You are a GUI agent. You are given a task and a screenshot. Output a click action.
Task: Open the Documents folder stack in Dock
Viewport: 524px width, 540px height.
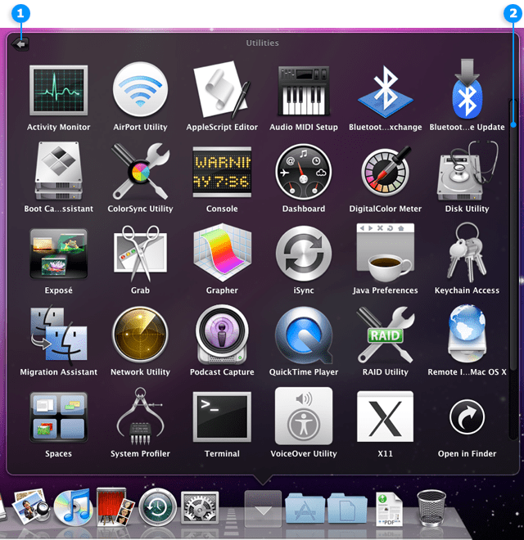point(347,508)
